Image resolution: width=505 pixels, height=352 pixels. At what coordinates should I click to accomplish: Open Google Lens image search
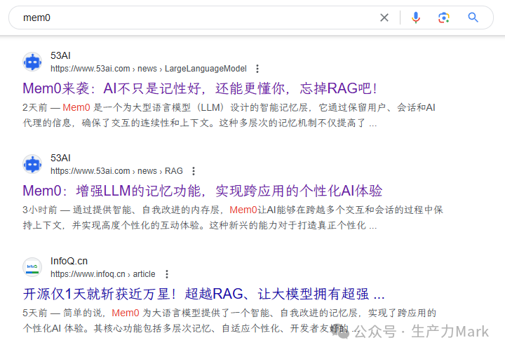click(444, 18)
